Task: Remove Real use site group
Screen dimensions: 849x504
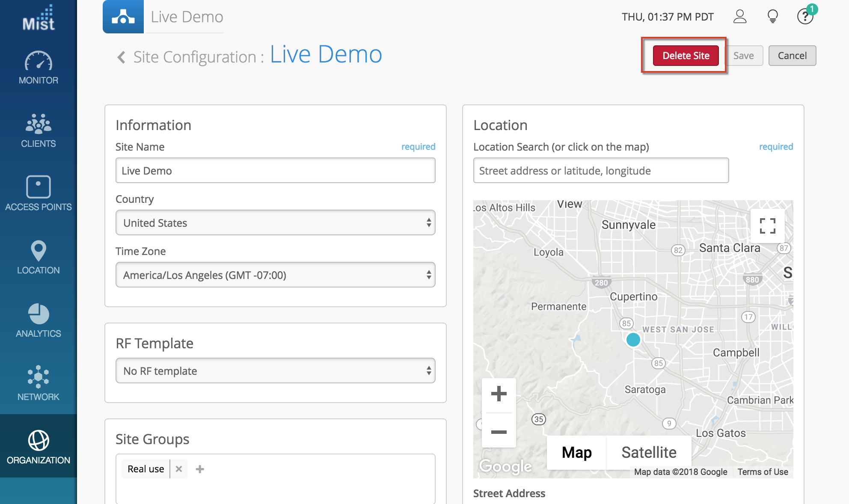Action: pyautogui.click(x=179, y=469)
